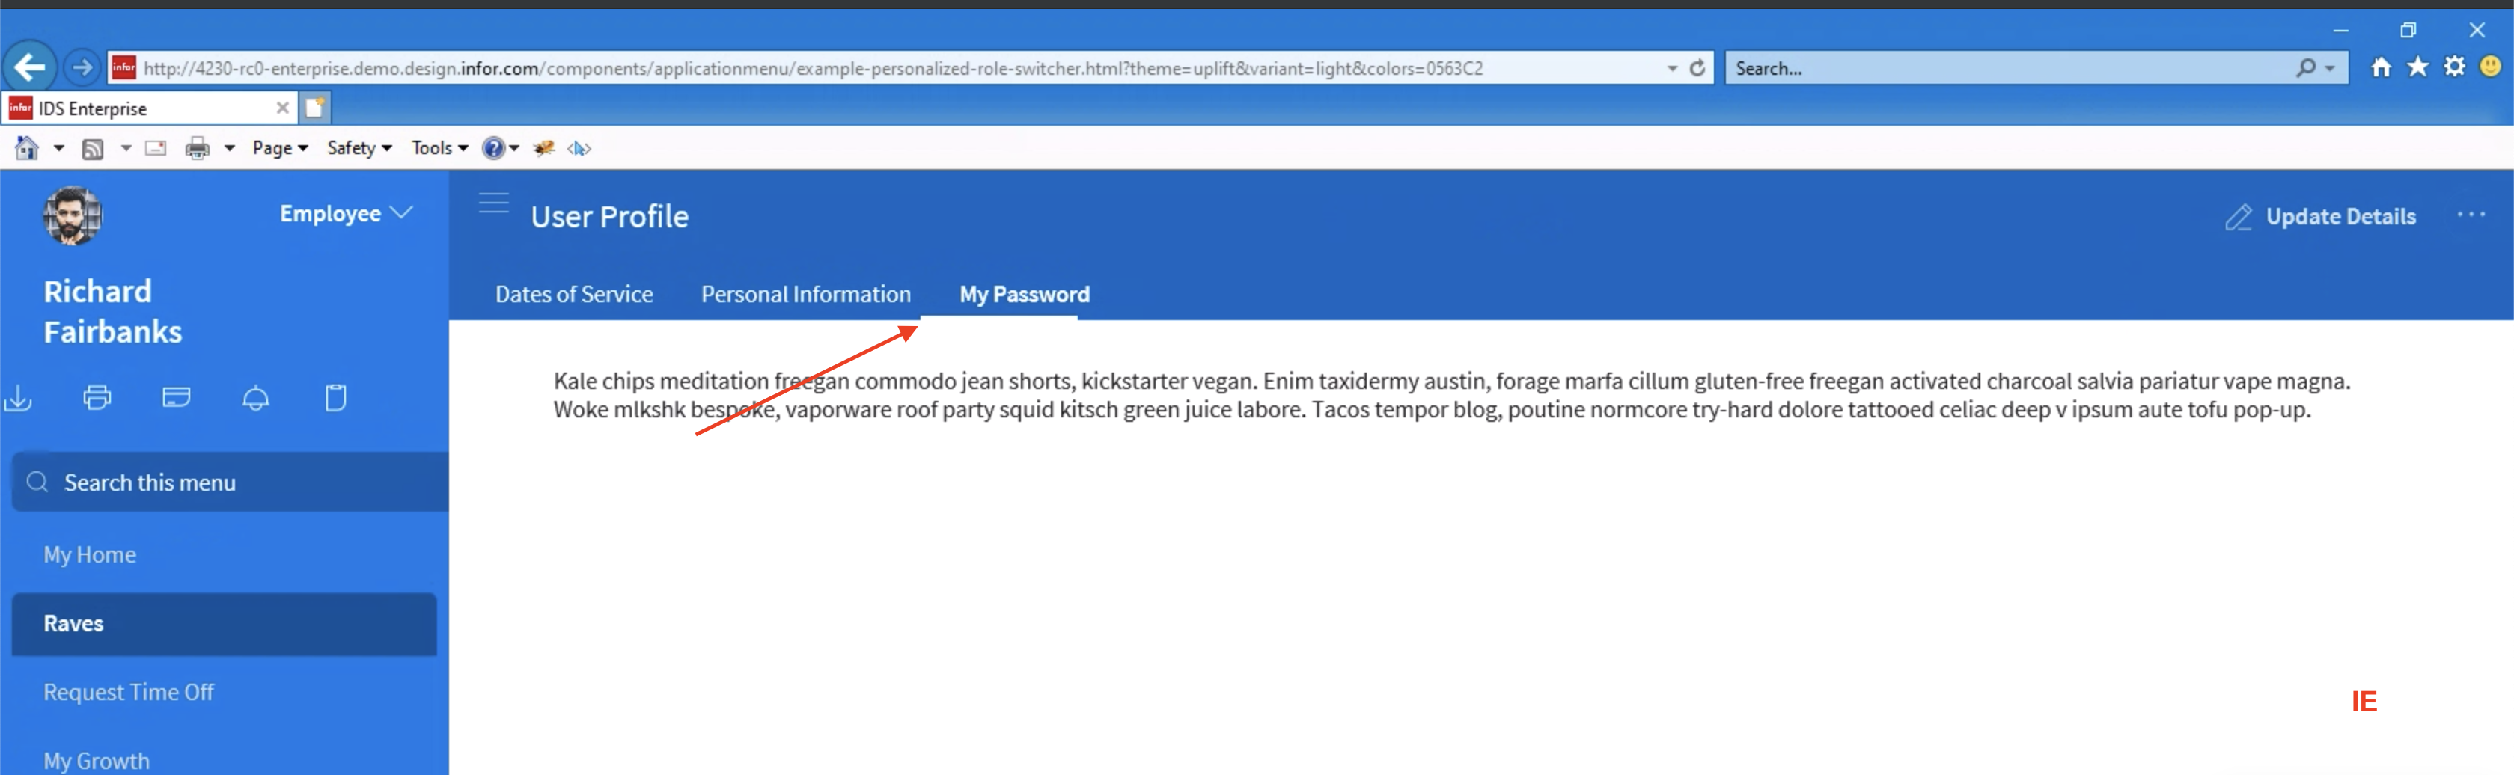The width and height of the screenshot is (2514, 775).
Task: Open the address bar autocomplete dropdown arrow
Action: tap(1672, 68)
